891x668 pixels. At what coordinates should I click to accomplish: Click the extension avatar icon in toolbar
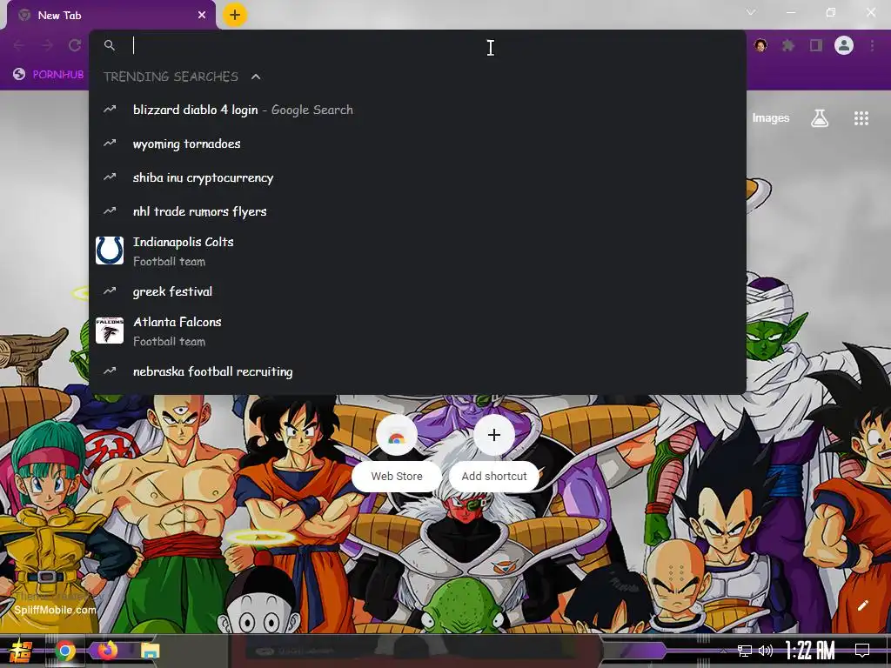click(760, 45)
